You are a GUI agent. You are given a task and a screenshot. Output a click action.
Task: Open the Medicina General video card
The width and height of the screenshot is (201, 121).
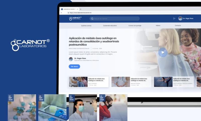pos(131,82)
